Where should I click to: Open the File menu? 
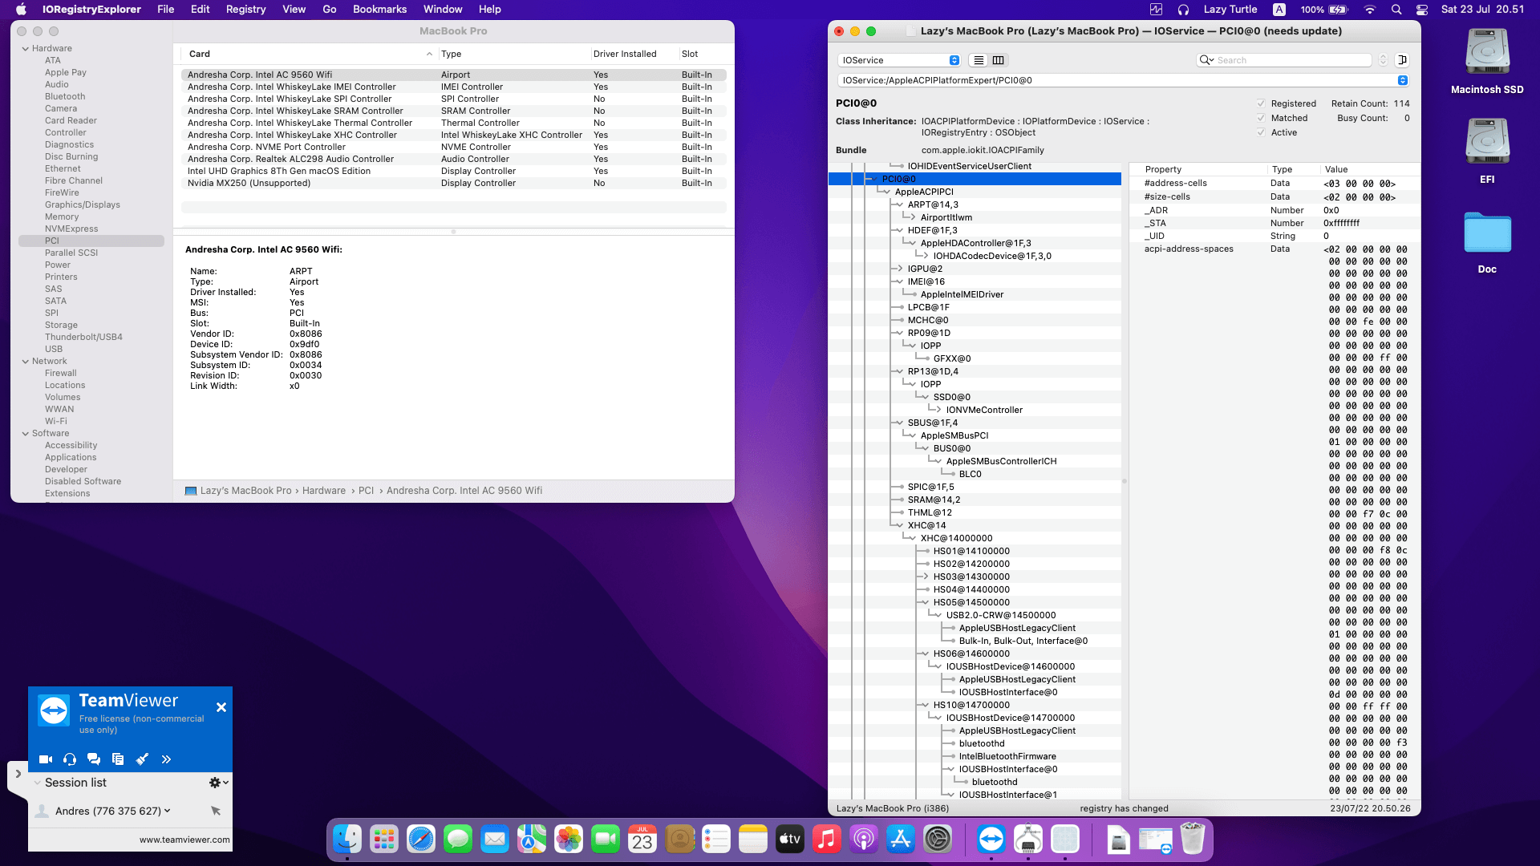coord(166,10)
